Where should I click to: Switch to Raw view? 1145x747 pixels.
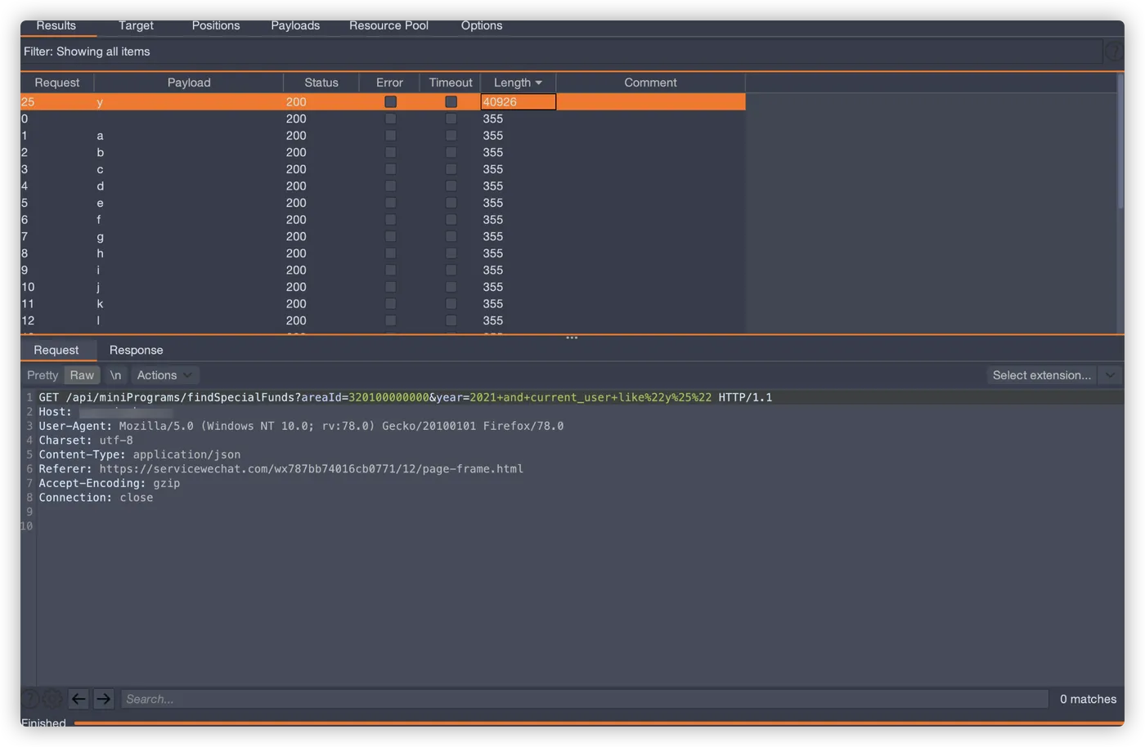pos(82,375)
